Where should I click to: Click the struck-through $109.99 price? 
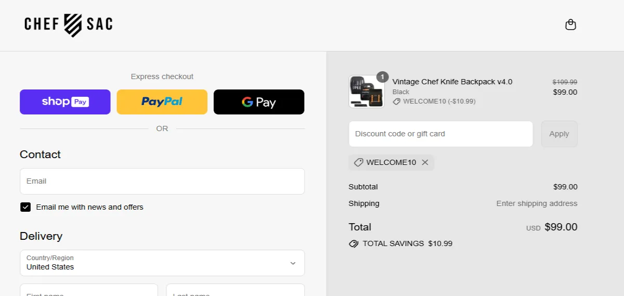pyautogui.click(x=565, y=82)
